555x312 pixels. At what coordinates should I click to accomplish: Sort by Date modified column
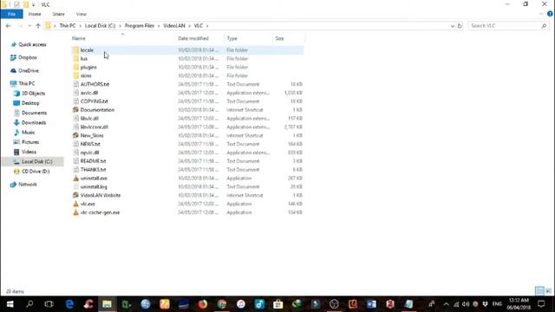pyautogui.click(x=193, y=38)
